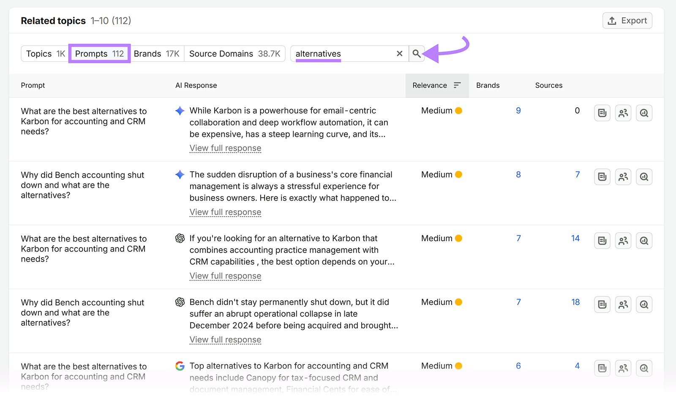Click the response details icon in the 'Top alternatives' row

pos(602,368)
